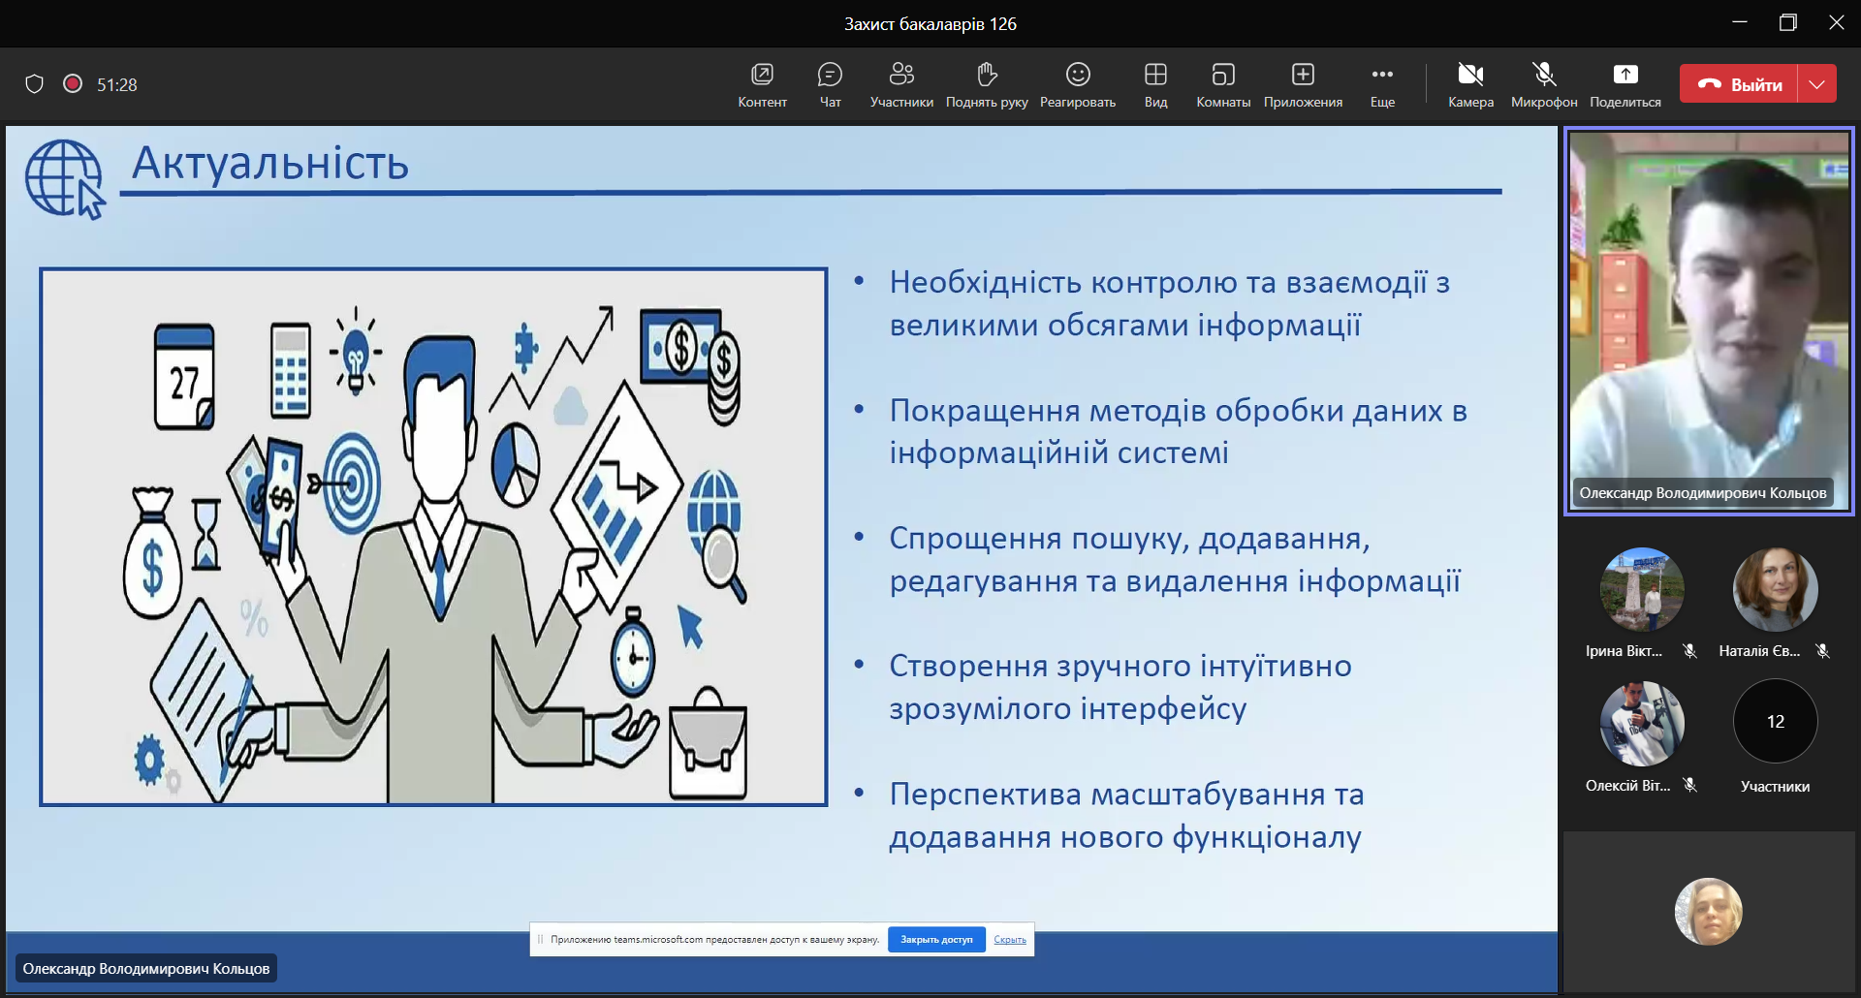Click the Скрыть link

point(1010,940)
